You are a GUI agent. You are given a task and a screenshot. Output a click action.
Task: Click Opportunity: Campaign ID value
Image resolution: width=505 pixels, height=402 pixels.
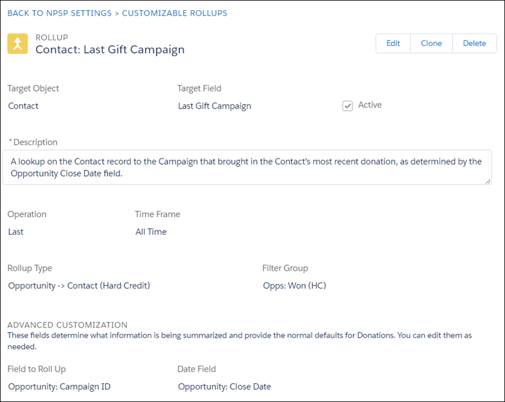click(59, 387)
